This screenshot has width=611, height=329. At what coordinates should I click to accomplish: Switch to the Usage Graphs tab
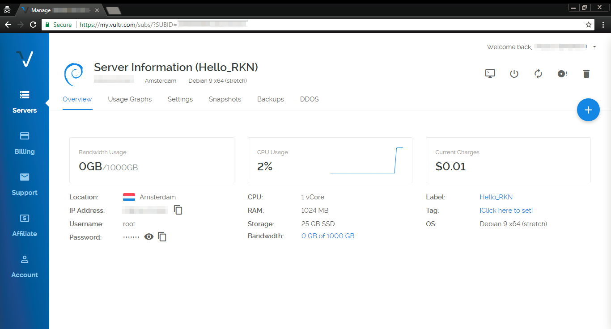pyautogui.click(x=130, y=99)
